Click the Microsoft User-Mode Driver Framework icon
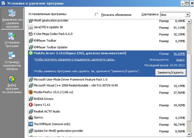The image size is (194, 138). [x=31, y=80]
